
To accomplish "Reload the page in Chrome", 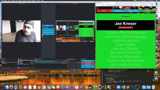I will tap(101, 5).
